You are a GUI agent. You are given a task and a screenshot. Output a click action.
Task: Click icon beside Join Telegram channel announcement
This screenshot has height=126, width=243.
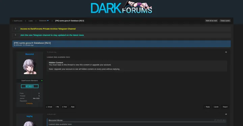tap(16, 35)
